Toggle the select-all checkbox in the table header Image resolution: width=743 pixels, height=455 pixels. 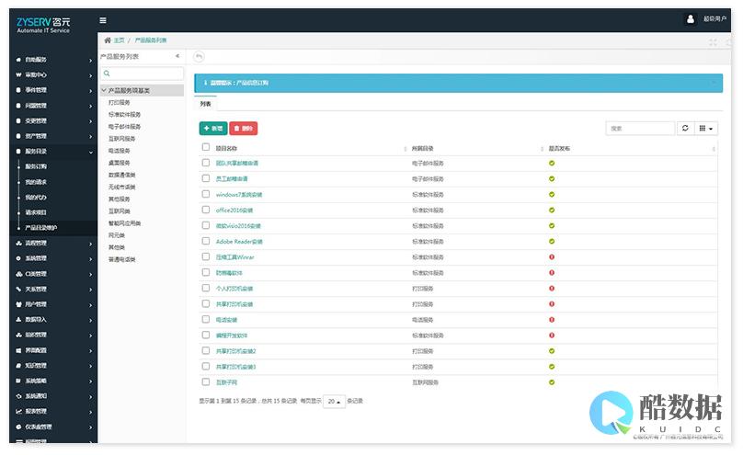(206, 147)
